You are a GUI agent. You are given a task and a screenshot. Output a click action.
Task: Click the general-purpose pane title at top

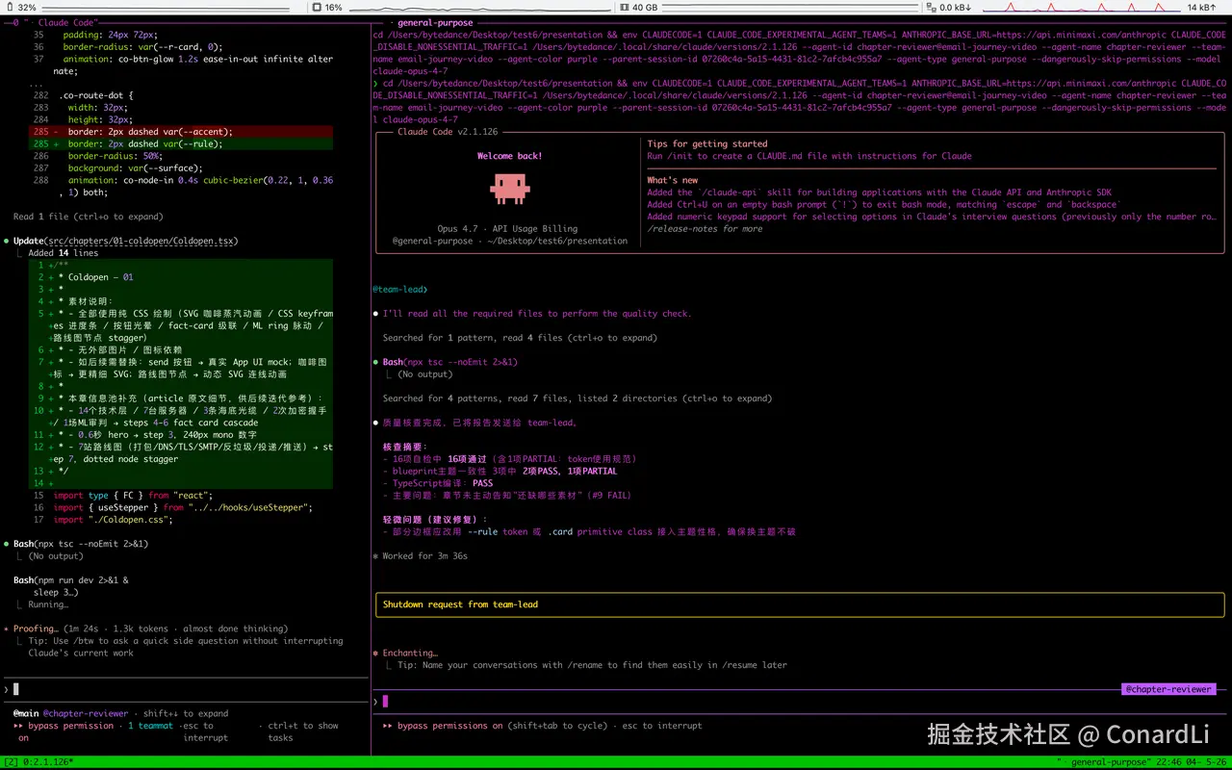[x=434, y=22]
